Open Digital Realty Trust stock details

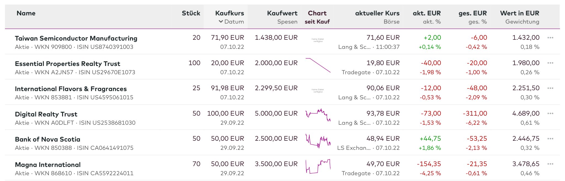(x=46, y=114)
